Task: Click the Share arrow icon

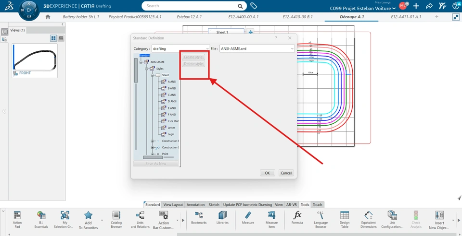Action: coord(429,6)
